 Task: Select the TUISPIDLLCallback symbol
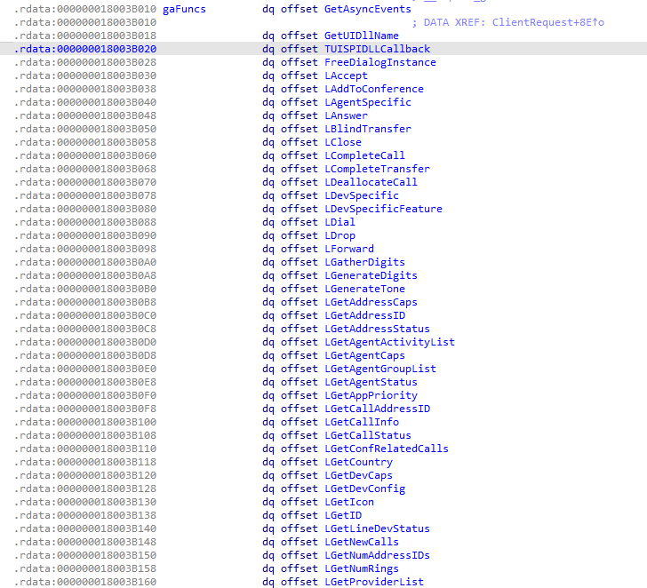(x=377, y=49)
